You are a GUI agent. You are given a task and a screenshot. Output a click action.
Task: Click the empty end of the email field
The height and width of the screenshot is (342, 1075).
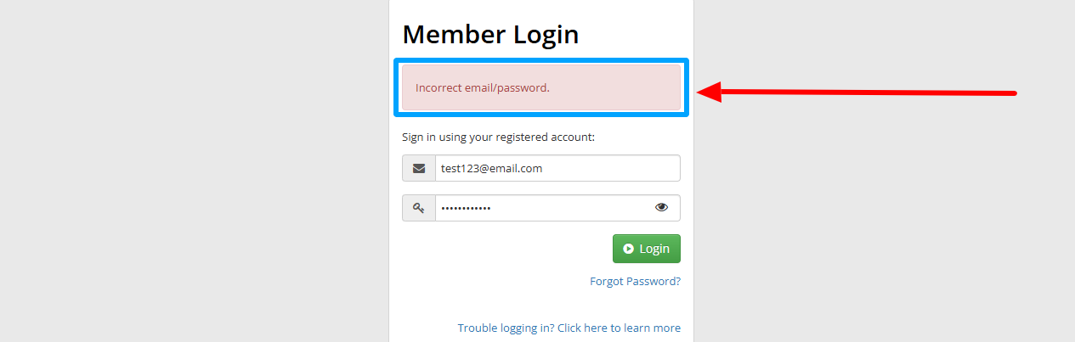coord(620,168)
